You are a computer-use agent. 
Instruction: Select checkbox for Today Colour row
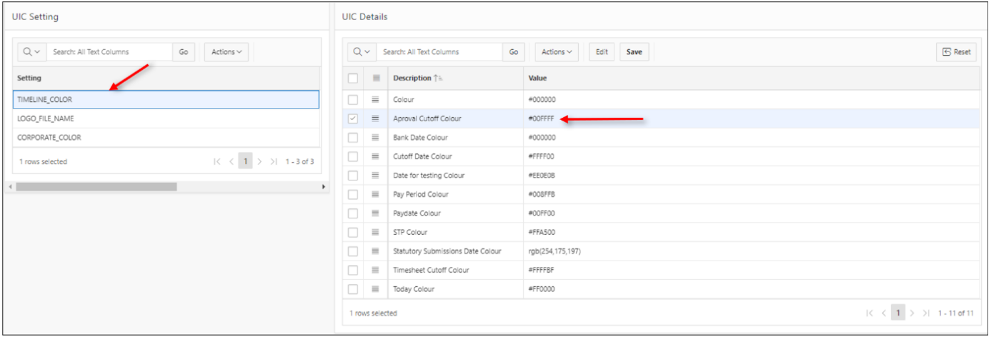click(353, 290)
